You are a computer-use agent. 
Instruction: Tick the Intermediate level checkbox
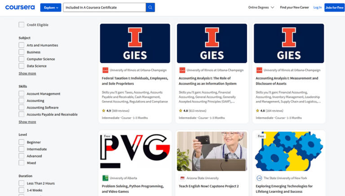tap(22, 149)
